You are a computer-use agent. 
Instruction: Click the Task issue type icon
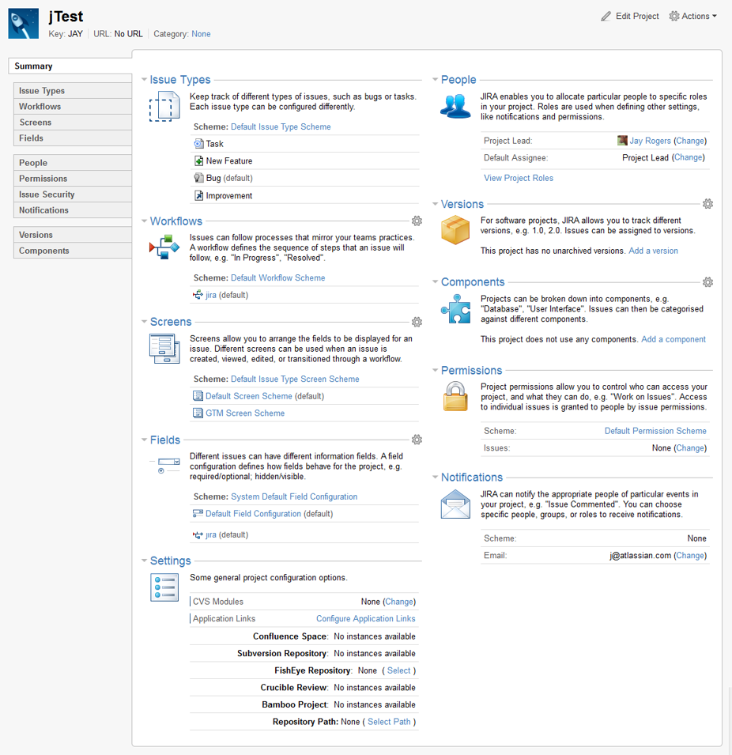pyautogui.click(x=198, y=143)
